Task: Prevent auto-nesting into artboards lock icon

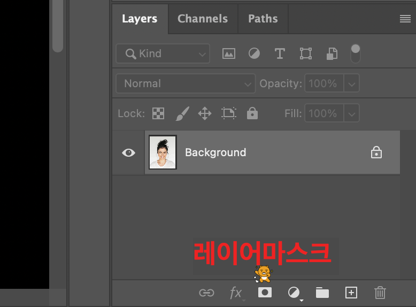Action: [229, 113]
